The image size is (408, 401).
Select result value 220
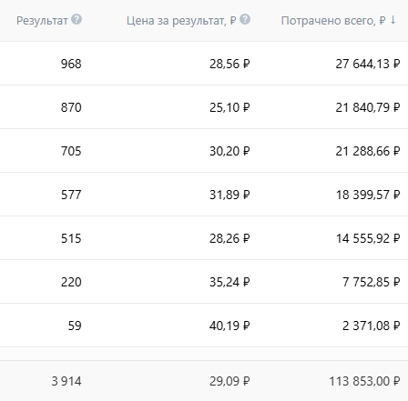point(71,282)
